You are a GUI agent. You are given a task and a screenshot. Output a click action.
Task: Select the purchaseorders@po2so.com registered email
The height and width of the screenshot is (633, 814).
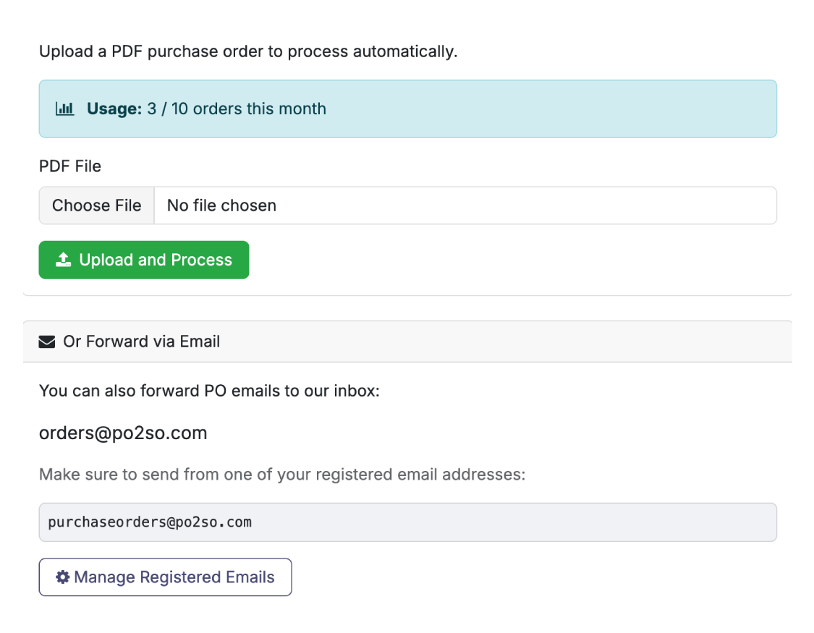pos(150,522)
